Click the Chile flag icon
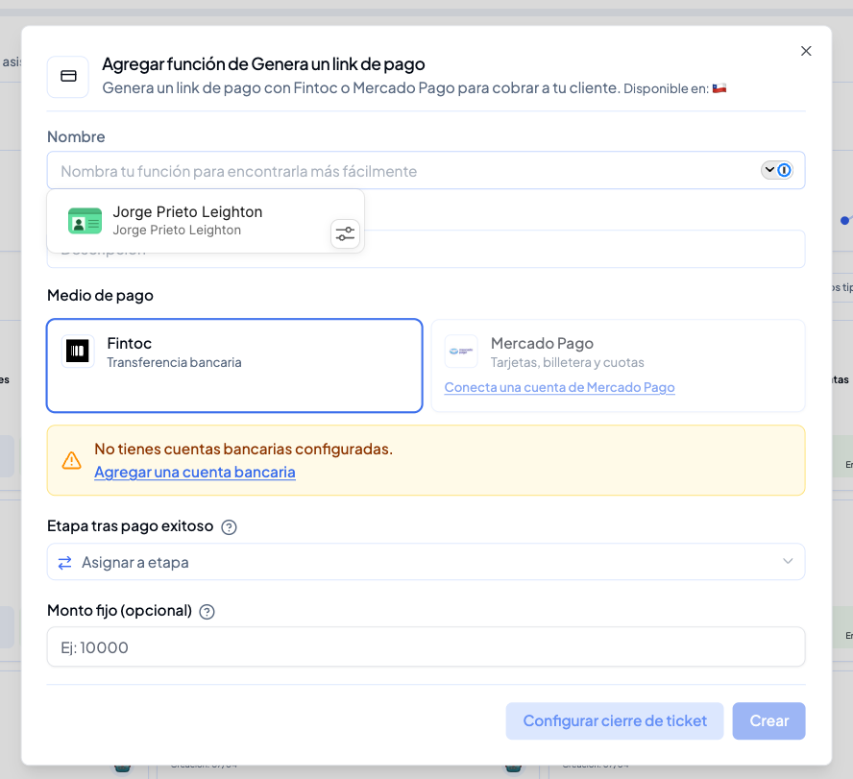The width and height of the screenshot is (853, 779). click(719, 88)
